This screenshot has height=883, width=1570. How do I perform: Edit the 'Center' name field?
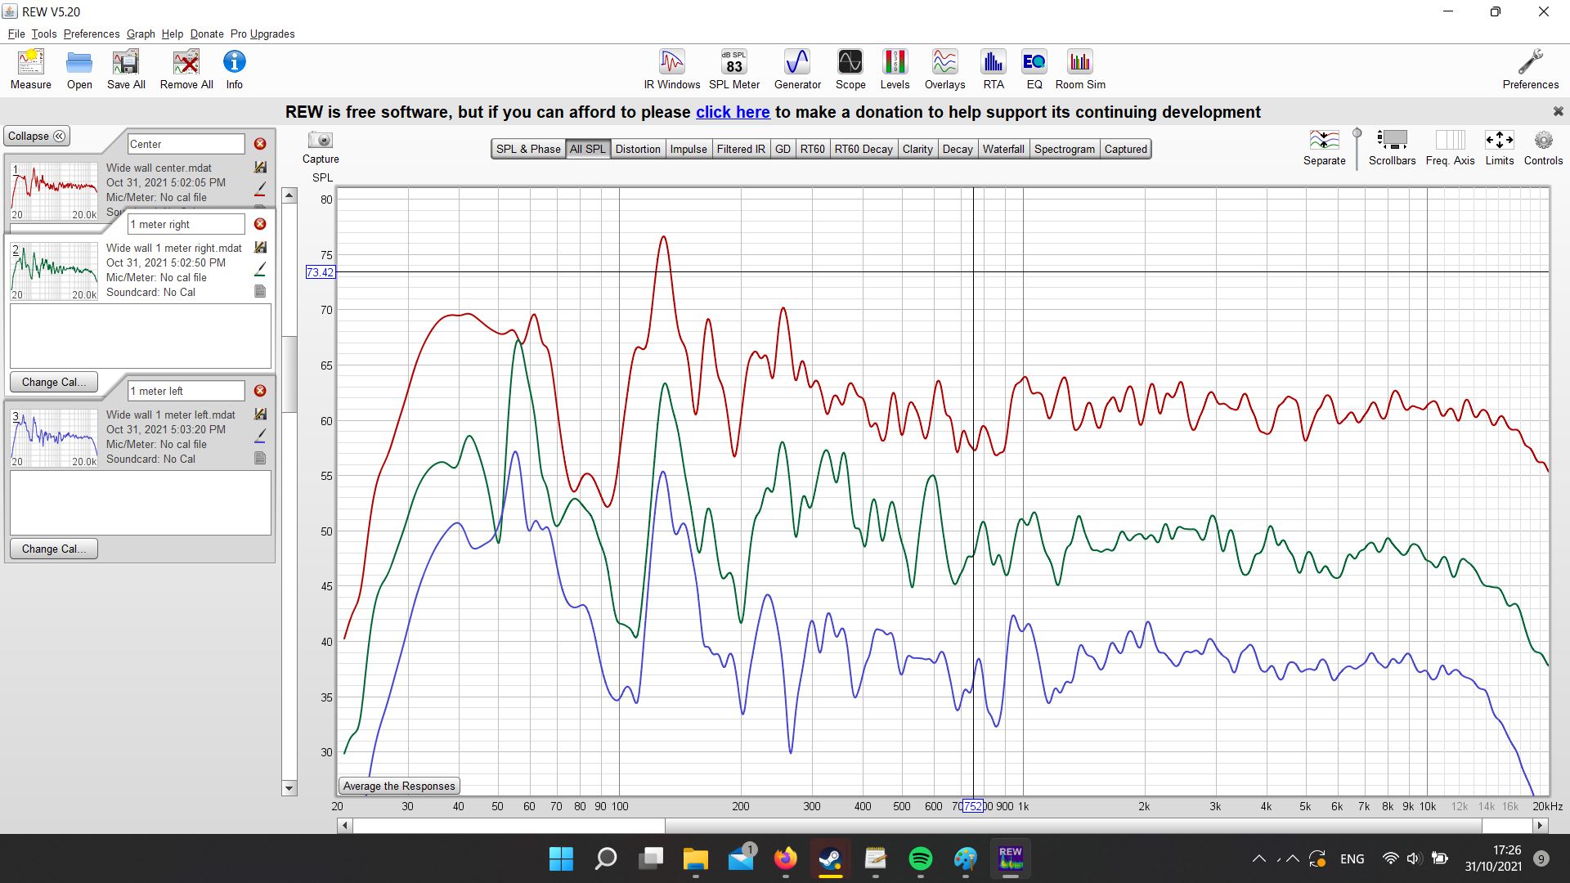coord(186,144)
